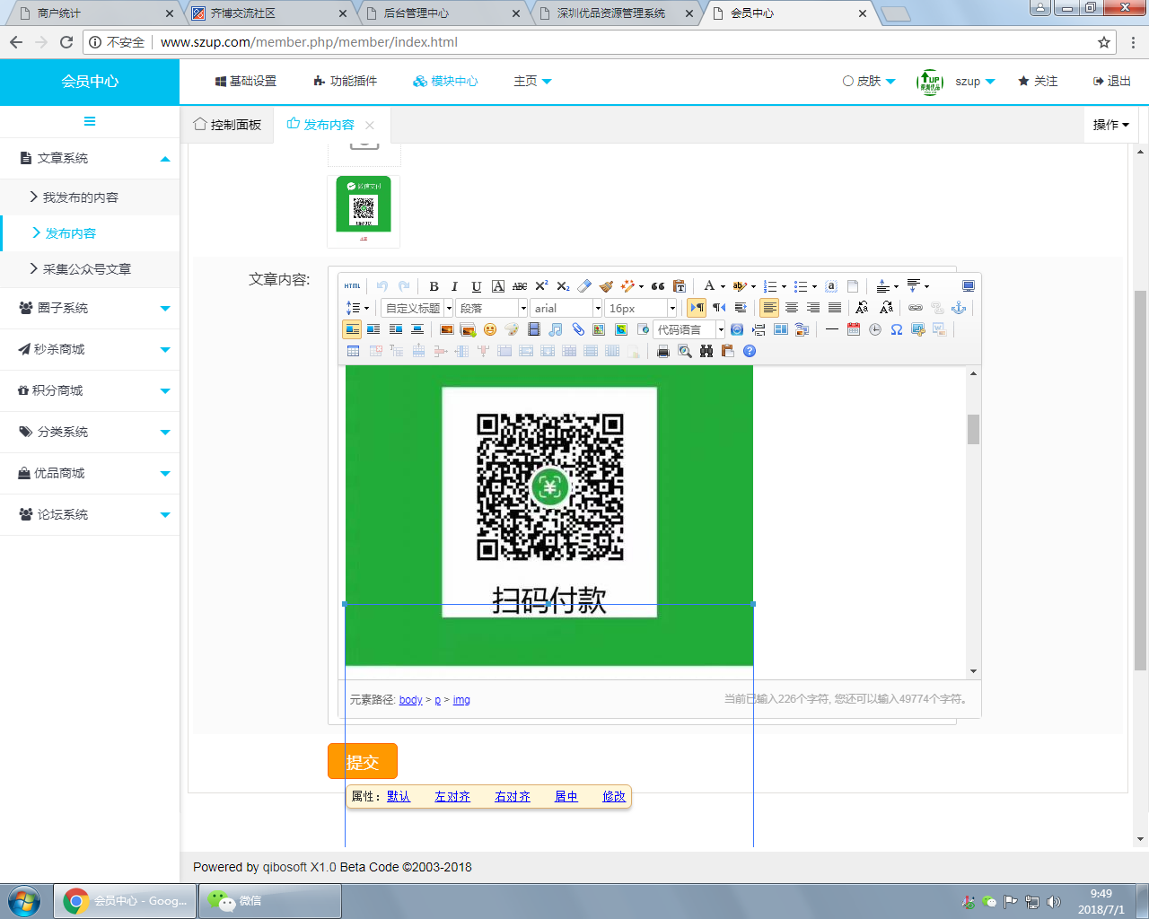Click the undo arrow in editor toolbar
Image resolution: width=1149 pixels, height=919 pixels.
382,286
